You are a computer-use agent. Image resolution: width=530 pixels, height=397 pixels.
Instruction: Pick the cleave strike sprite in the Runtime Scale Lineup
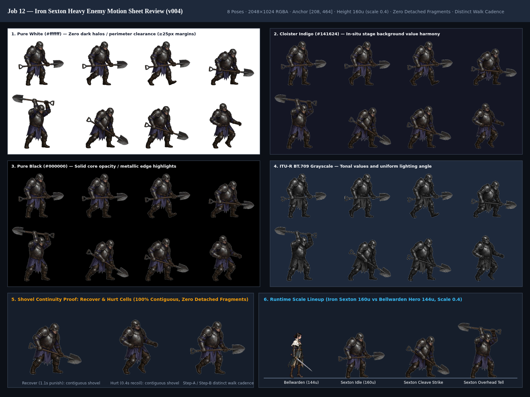(x=427, y=357)
